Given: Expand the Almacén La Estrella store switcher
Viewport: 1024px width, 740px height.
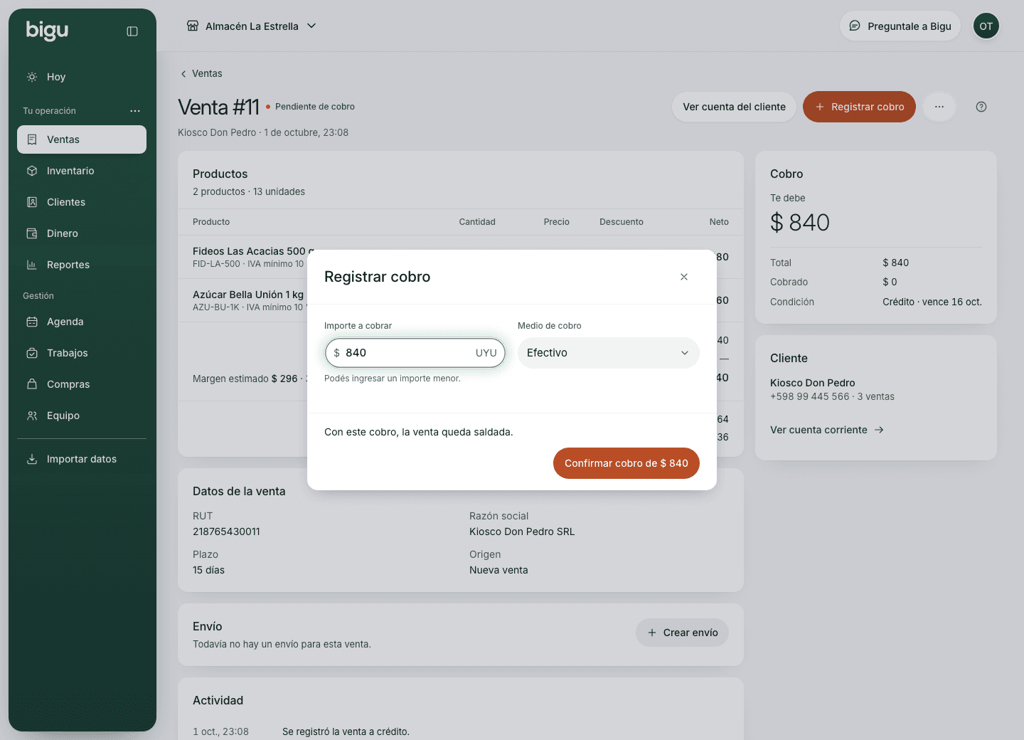Looking at the screenshot, I should (252, 26).
